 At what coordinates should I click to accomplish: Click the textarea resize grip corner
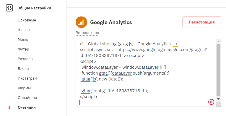click(x=219, y=105)
